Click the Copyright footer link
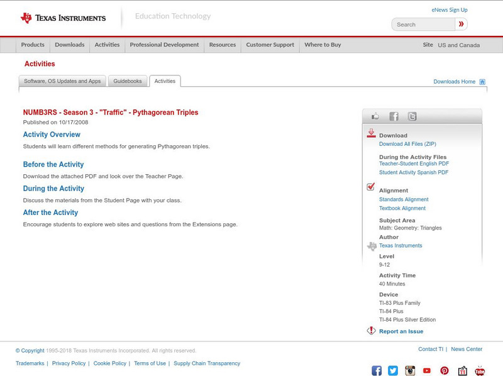 [30, 351]
